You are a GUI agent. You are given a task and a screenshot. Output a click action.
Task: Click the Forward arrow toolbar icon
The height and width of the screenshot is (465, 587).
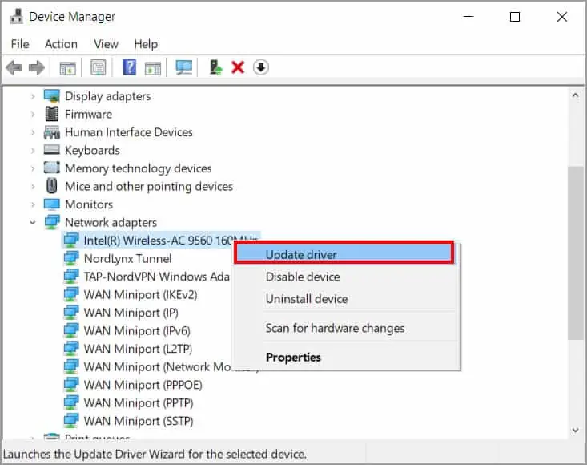tap(37, 68)
